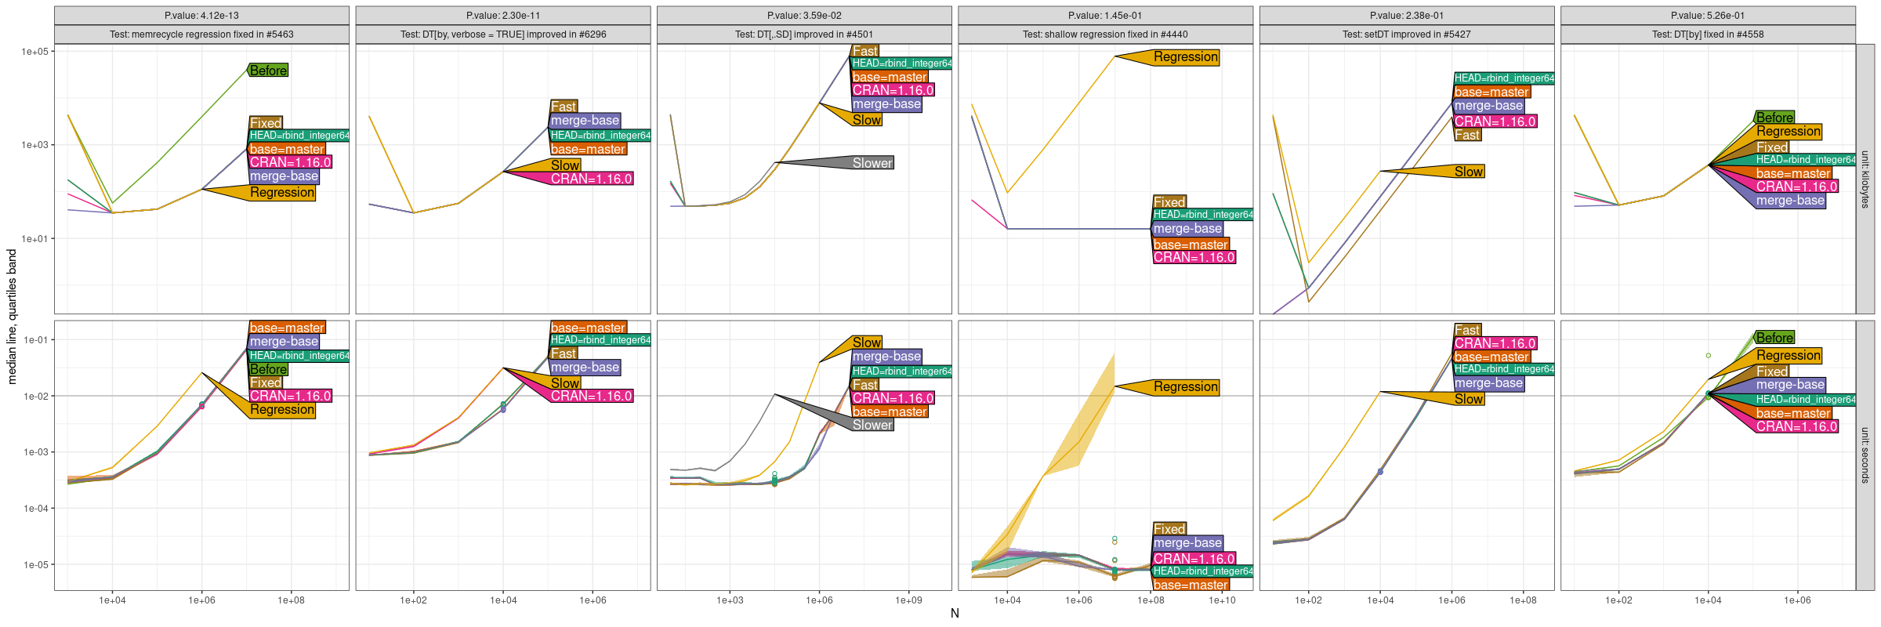Screen dimensions: 1881x627
Task: Click 'Test: shallow regression fixed in #4440' title
Action: coord(1105,34)
